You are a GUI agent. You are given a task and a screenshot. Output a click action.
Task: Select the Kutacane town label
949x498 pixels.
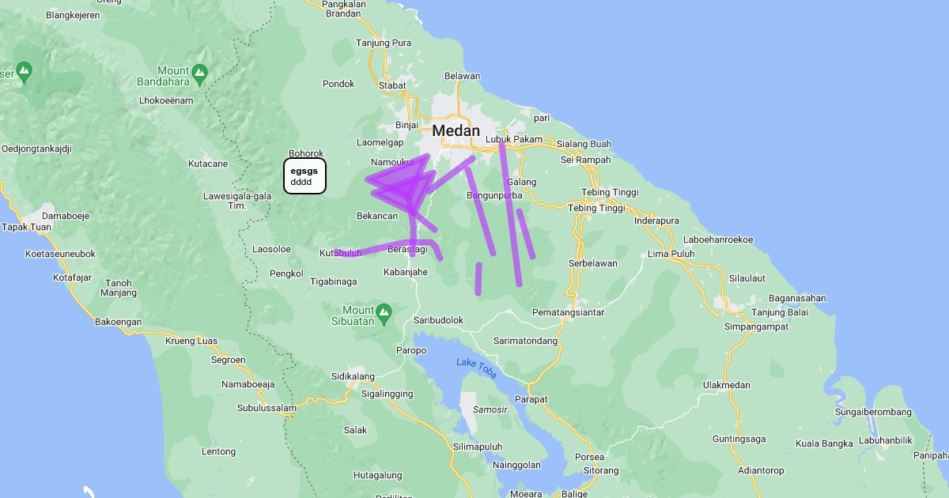[208, 164]
